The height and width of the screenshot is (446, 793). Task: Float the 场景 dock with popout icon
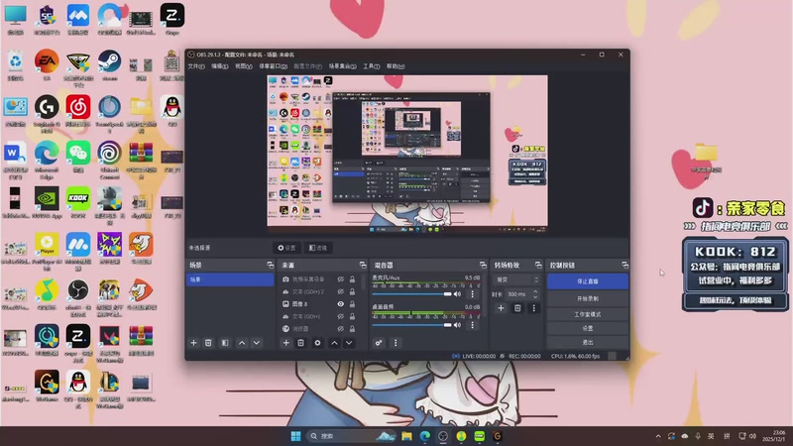click(x=270, y=265)
